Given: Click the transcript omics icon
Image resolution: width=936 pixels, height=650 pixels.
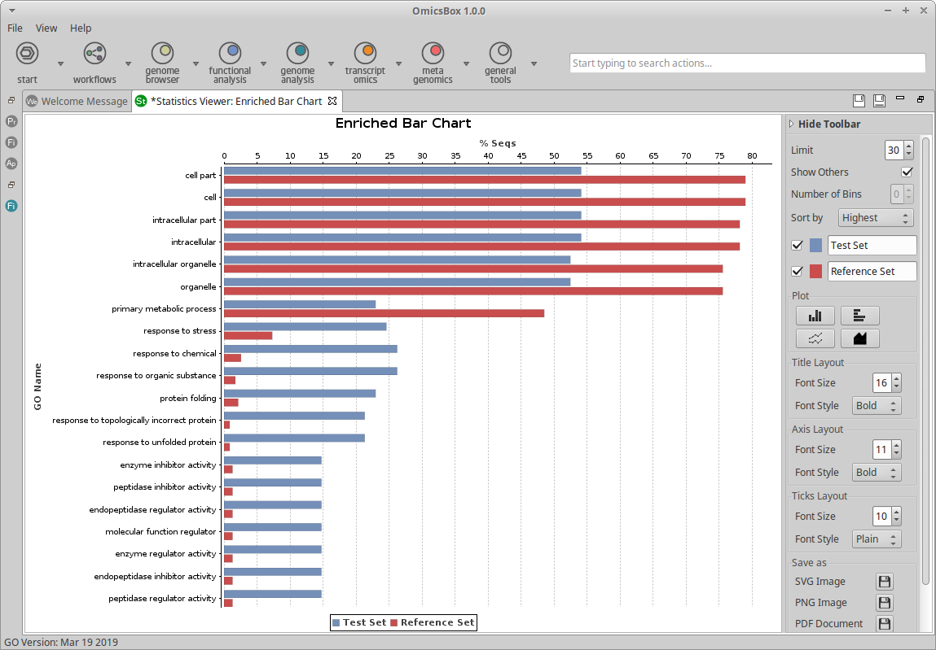Looking at the screenshot, I should tap(365, 54).
